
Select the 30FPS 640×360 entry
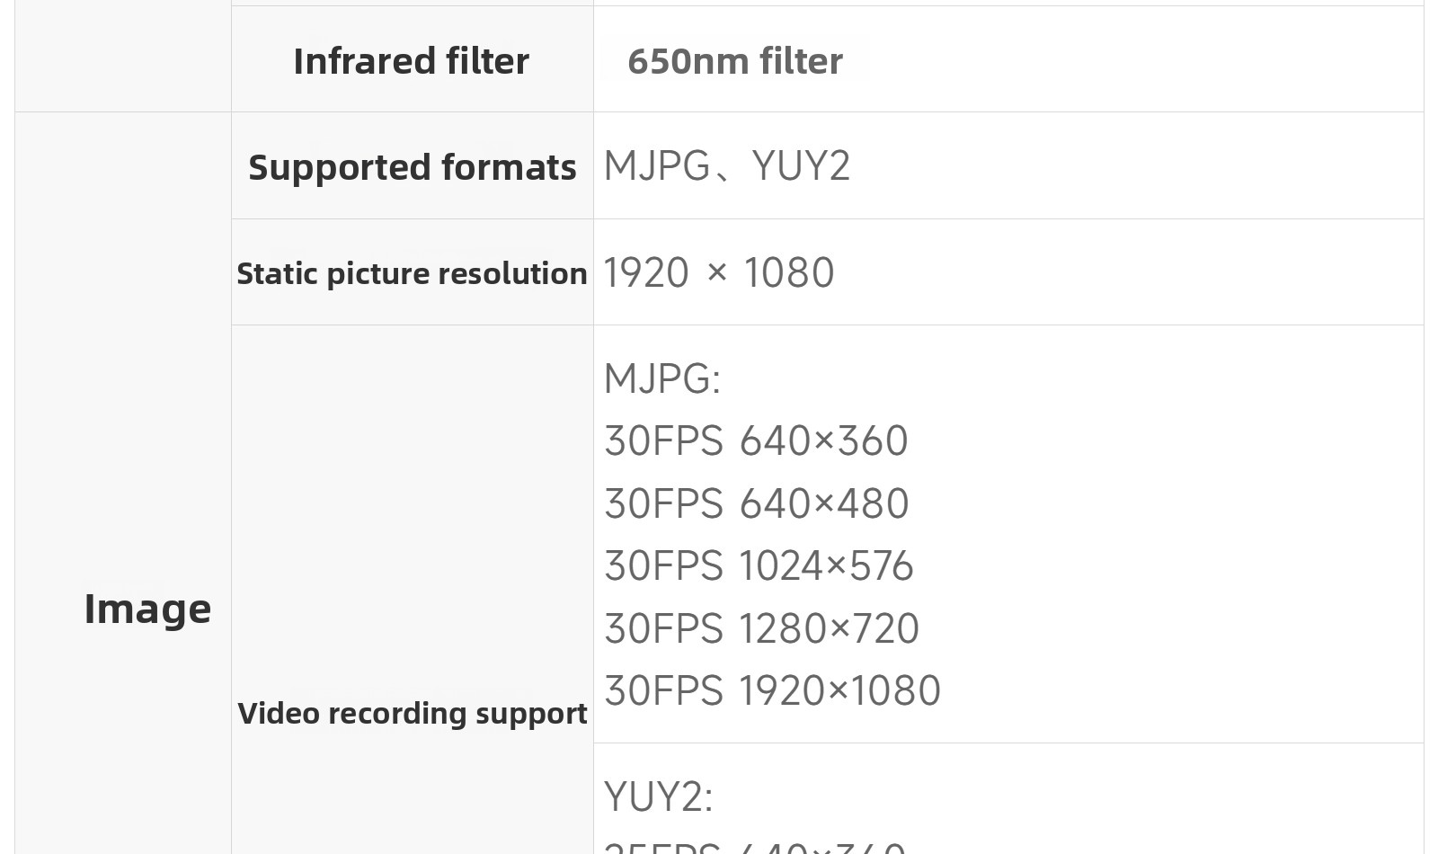coord(756,441)
